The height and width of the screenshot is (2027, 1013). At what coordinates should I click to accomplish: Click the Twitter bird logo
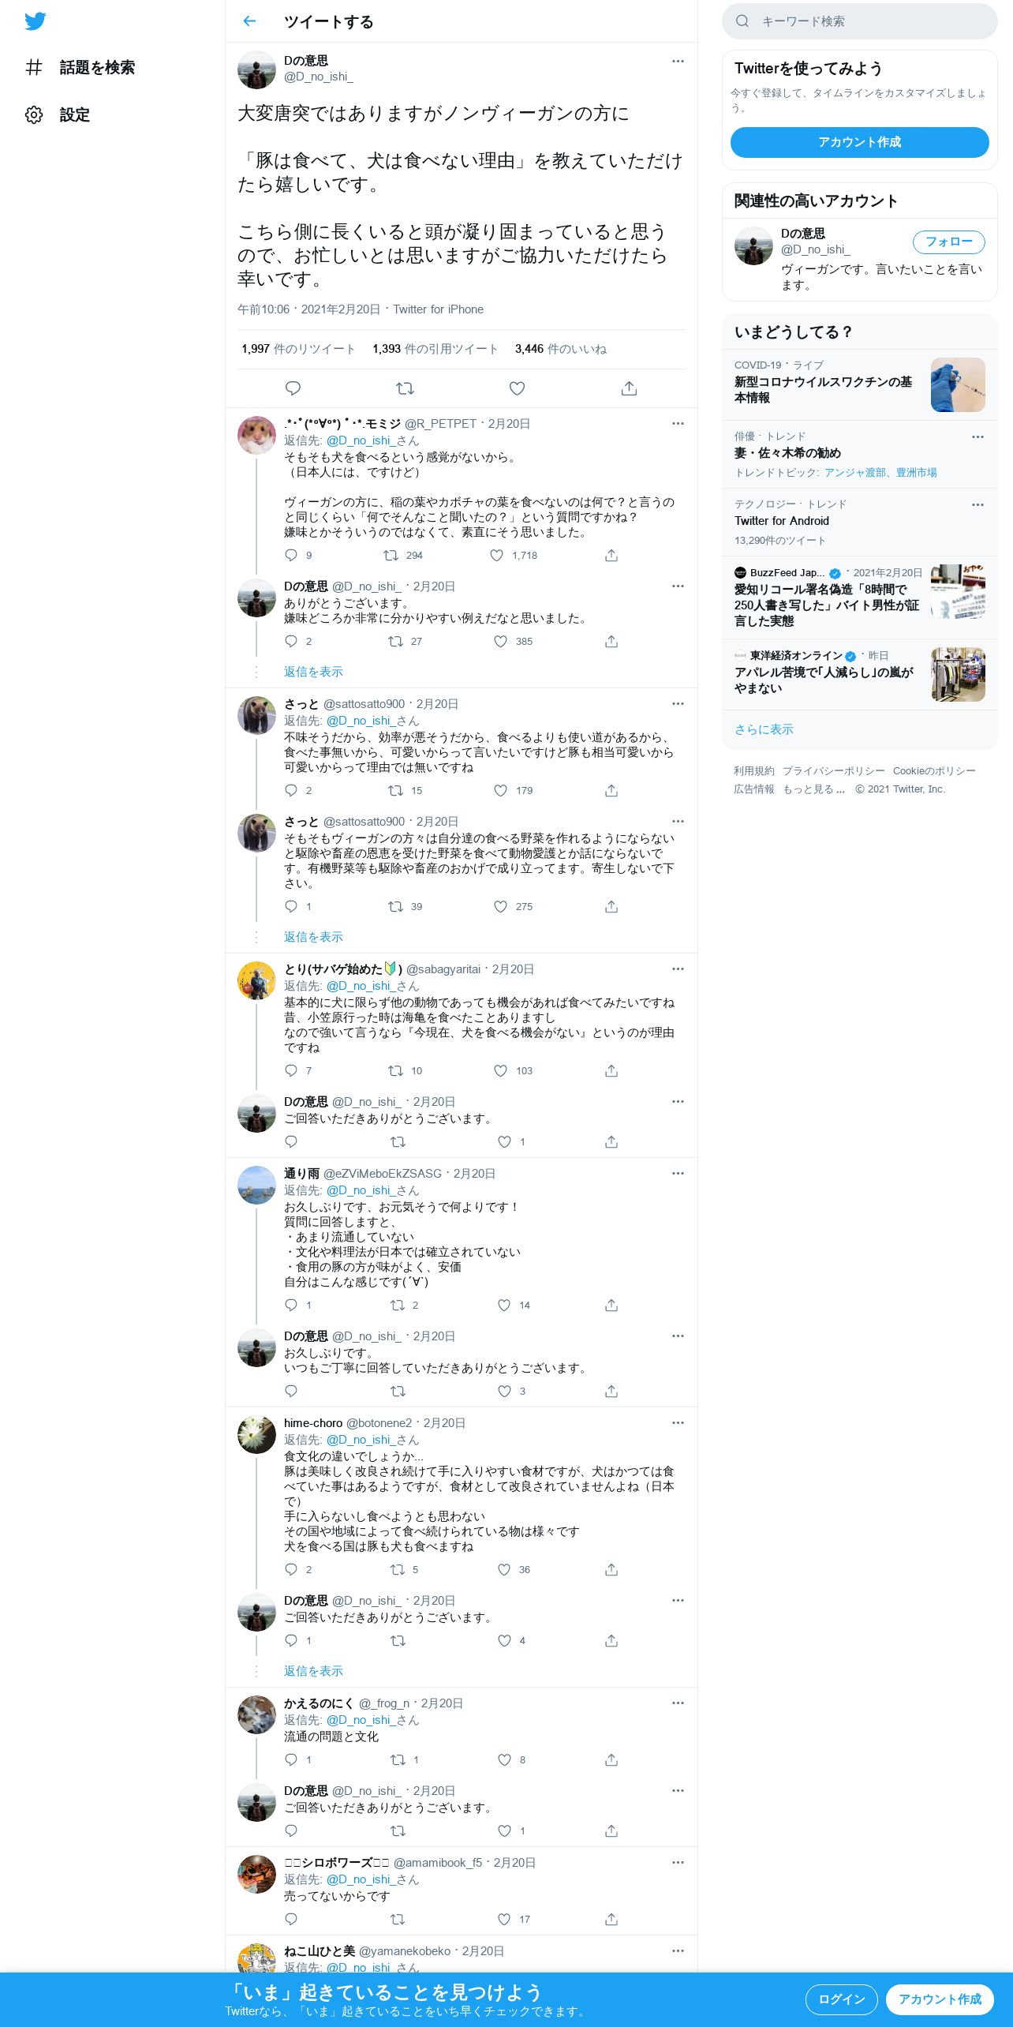[35, 21]
